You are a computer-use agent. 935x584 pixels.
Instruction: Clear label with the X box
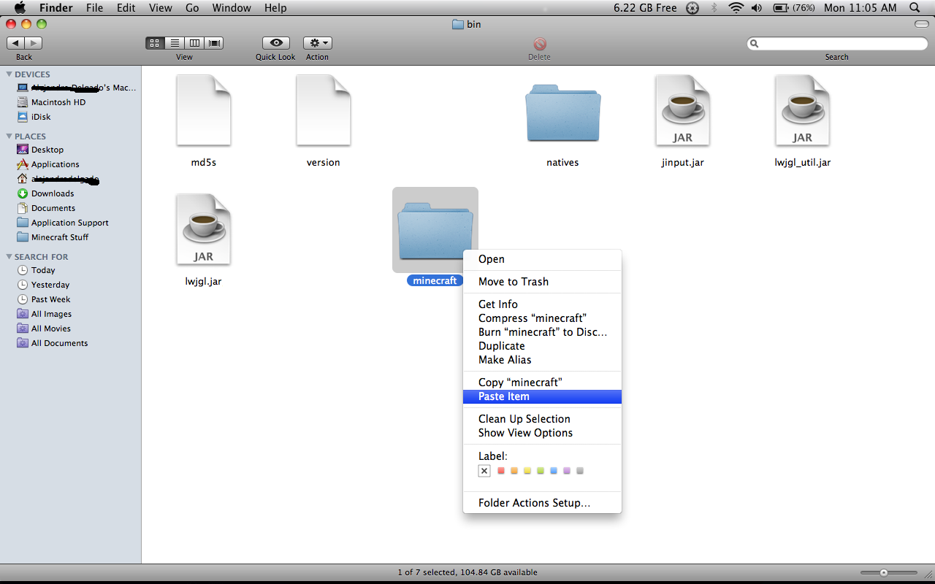[484, 471]
